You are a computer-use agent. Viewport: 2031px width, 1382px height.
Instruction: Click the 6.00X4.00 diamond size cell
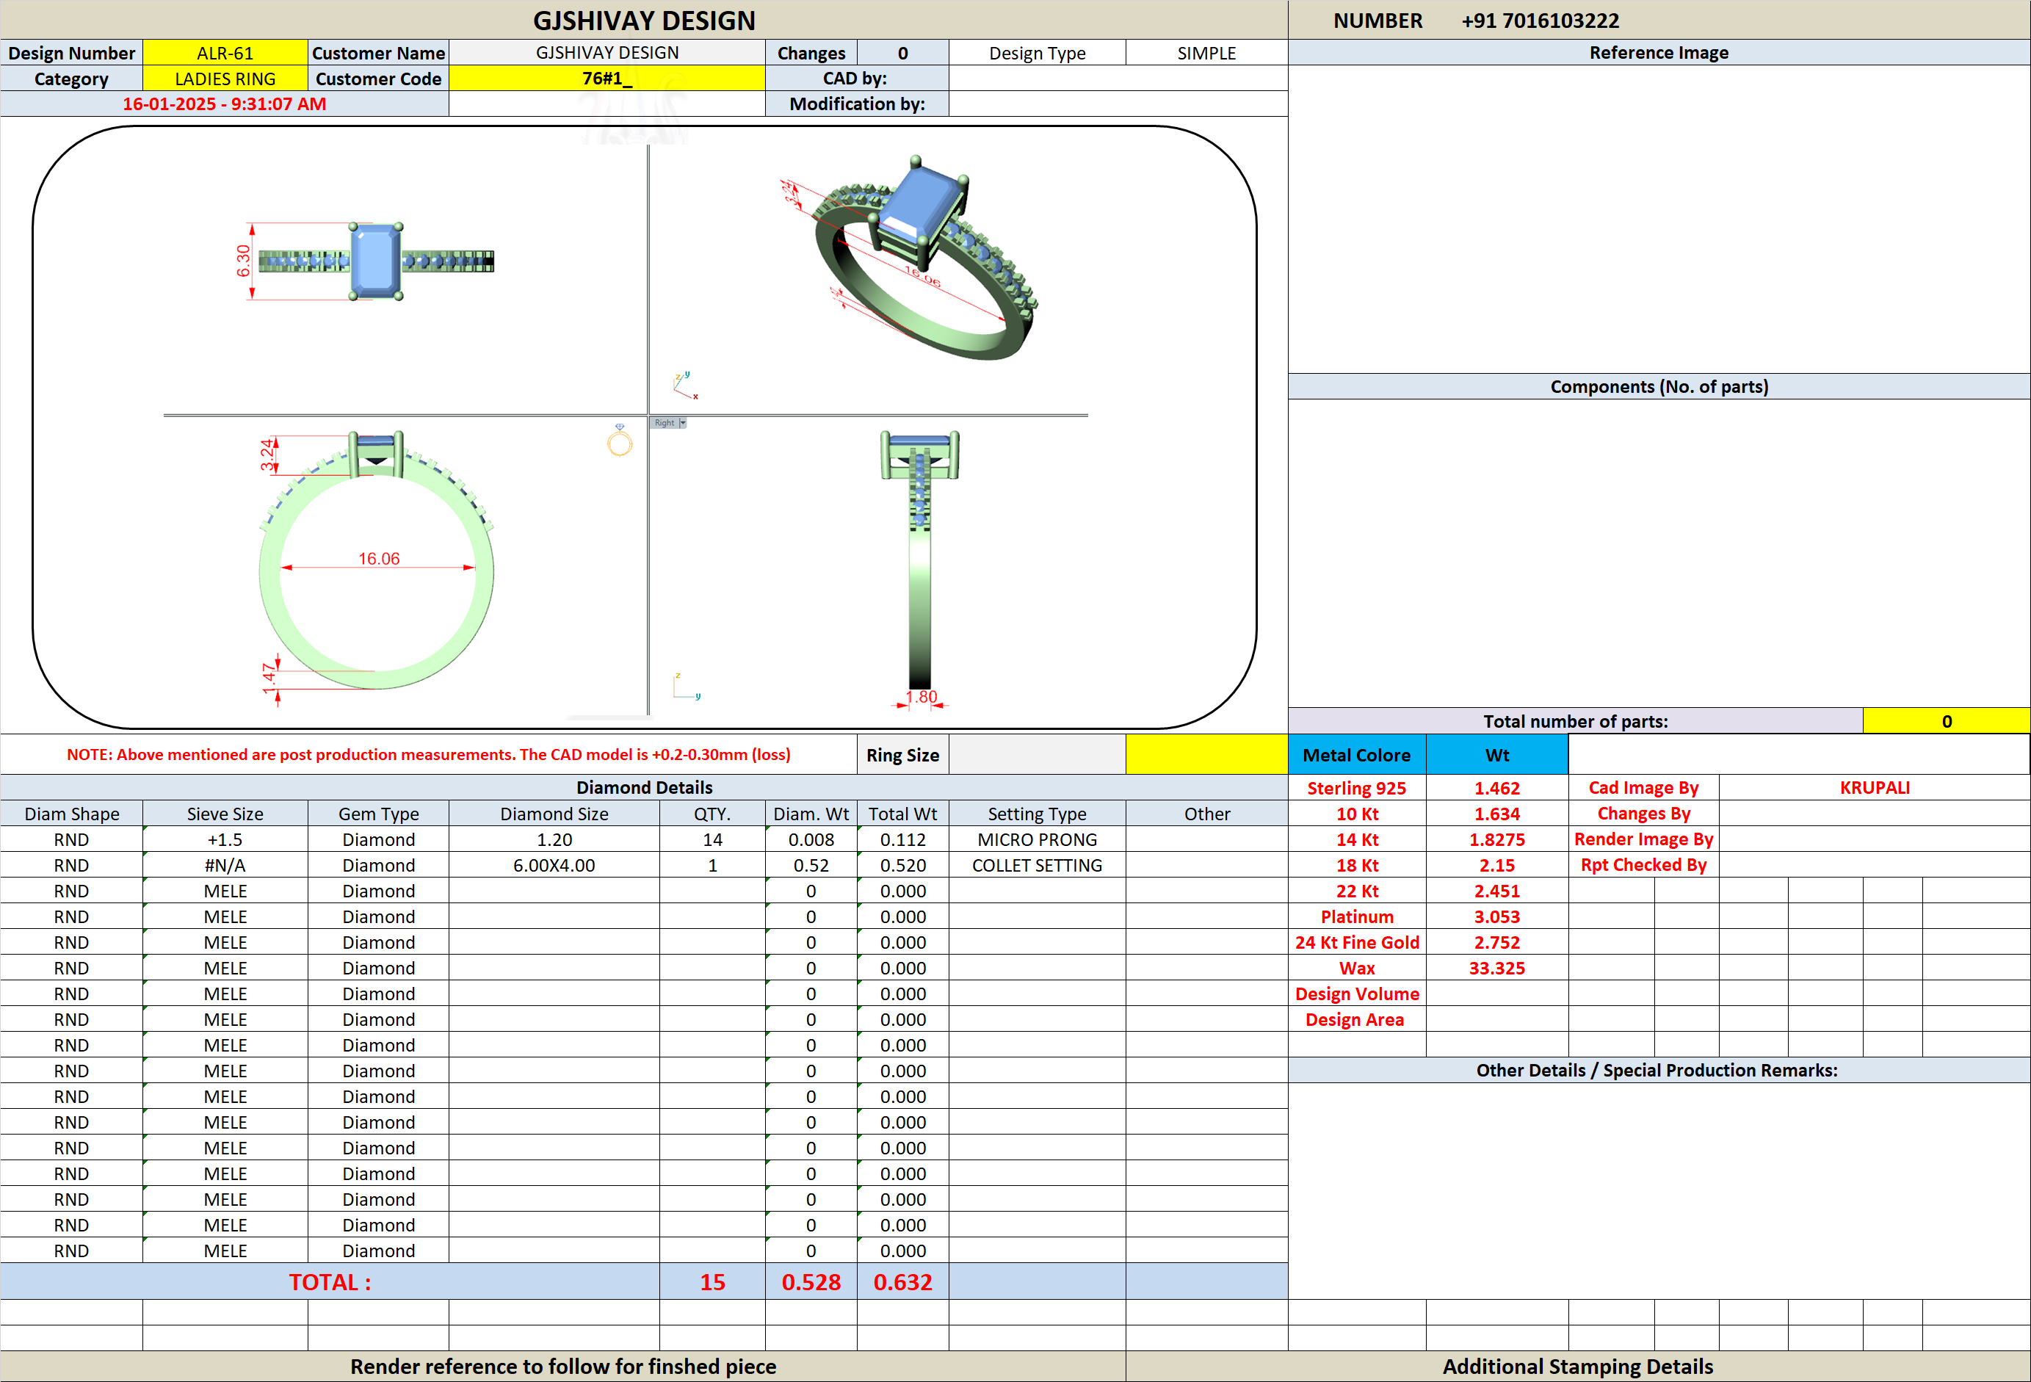tap(554, 865)
